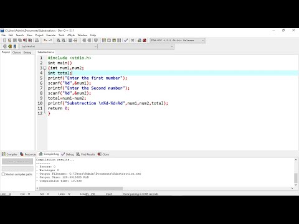Click the '#include <stdio.h>' code line
This screenshot has width=299, height=224.
tap(69, 58)
